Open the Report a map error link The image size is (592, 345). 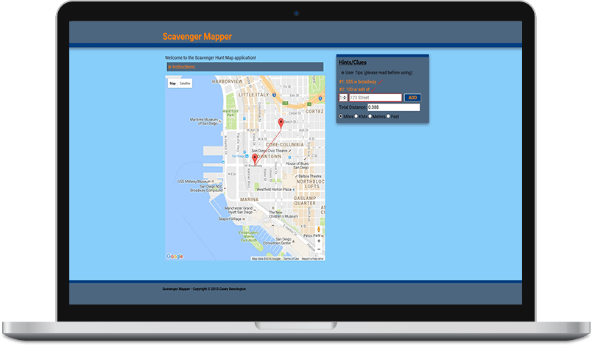pyautogui.click(x=313, y=259)
